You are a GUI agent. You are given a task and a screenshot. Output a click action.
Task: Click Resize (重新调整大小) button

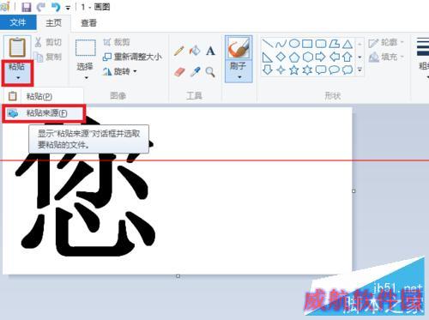click(x=132, y=57)
